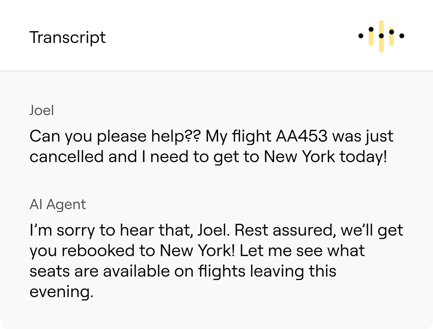
Task: Click the AI Agent speaker label
Action: coord(58,205)
